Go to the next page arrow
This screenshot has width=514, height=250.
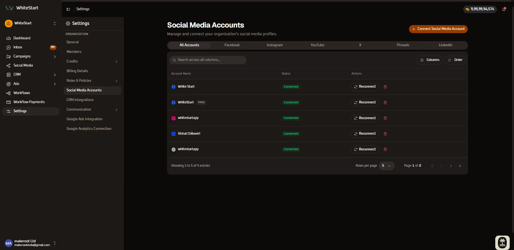pos(451,166)
